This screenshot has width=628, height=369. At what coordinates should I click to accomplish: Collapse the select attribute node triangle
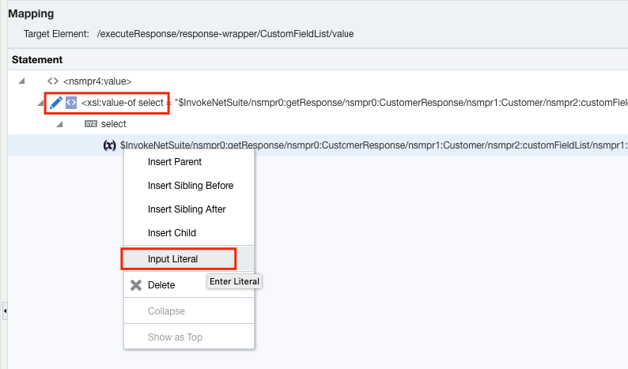pos(59,124)
